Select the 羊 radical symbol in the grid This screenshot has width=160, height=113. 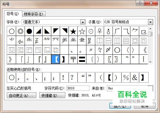(x=64, y=41)
